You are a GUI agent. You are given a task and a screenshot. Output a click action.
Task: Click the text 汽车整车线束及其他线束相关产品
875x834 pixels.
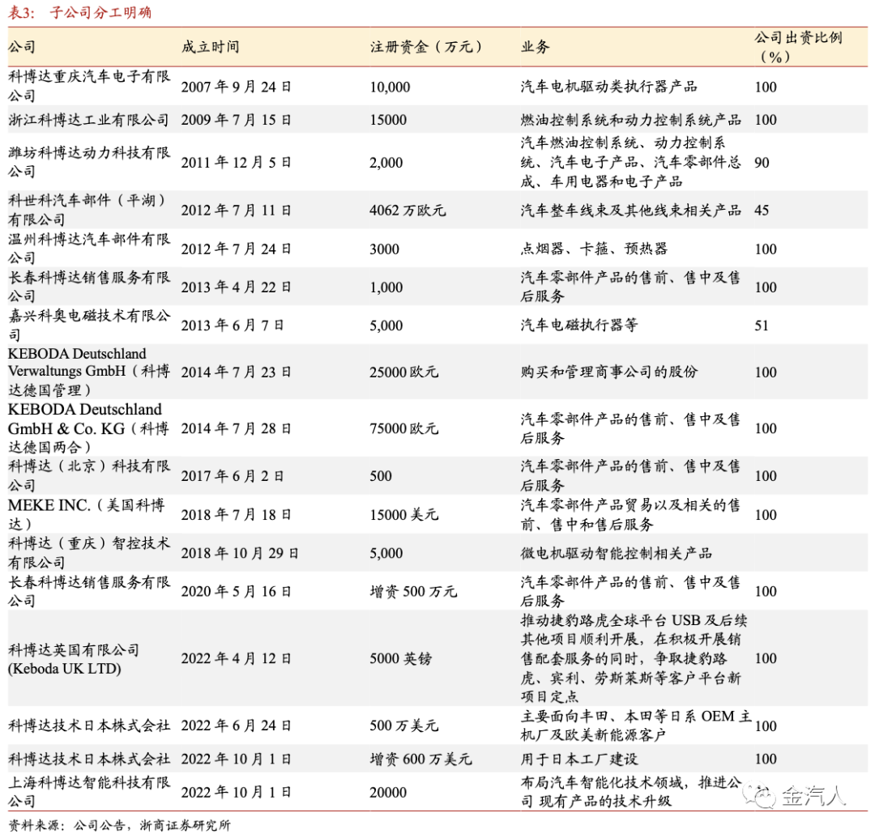[x=630, y=211]
